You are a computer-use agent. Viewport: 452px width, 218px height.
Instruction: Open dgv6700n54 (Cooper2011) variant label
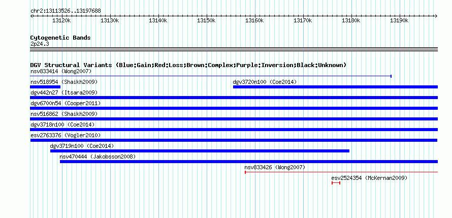[x=66, y=103]
